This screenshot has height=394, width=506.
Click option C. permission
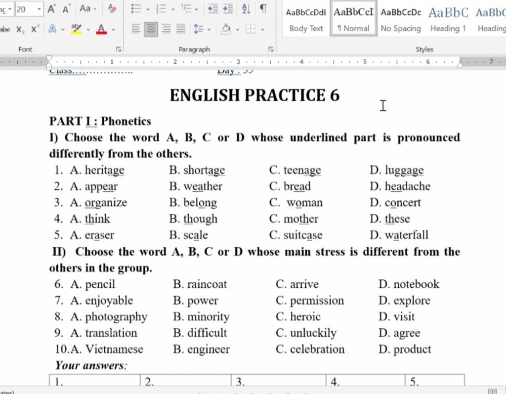coord(310,301)
